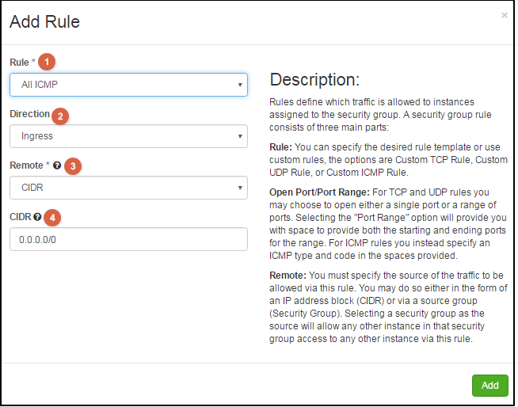Click the arrow on the Direction select
Image resolution: width=518 pixels, height=407 pixels.
(240, 136)
